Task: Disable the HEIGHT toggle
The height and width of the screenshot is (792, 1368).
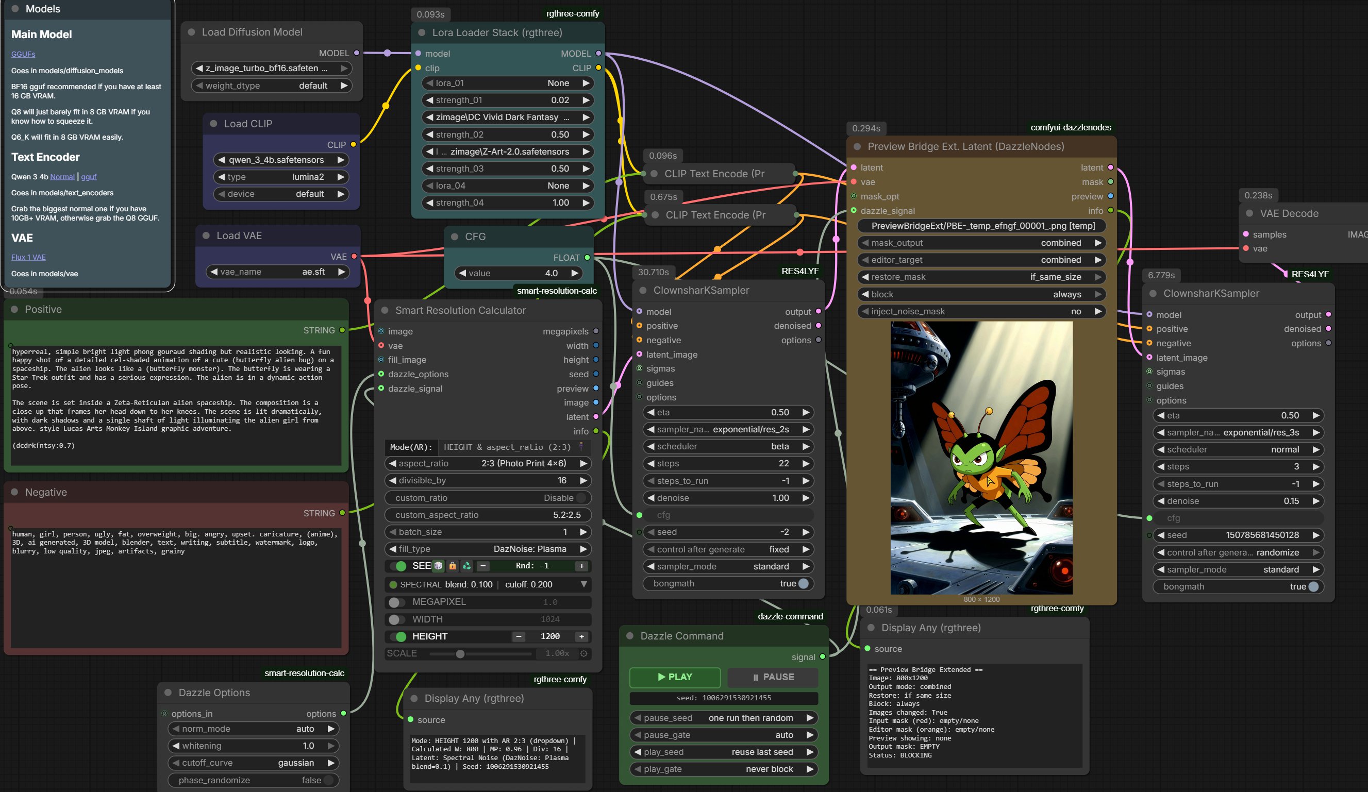Action: click(398, 636)
